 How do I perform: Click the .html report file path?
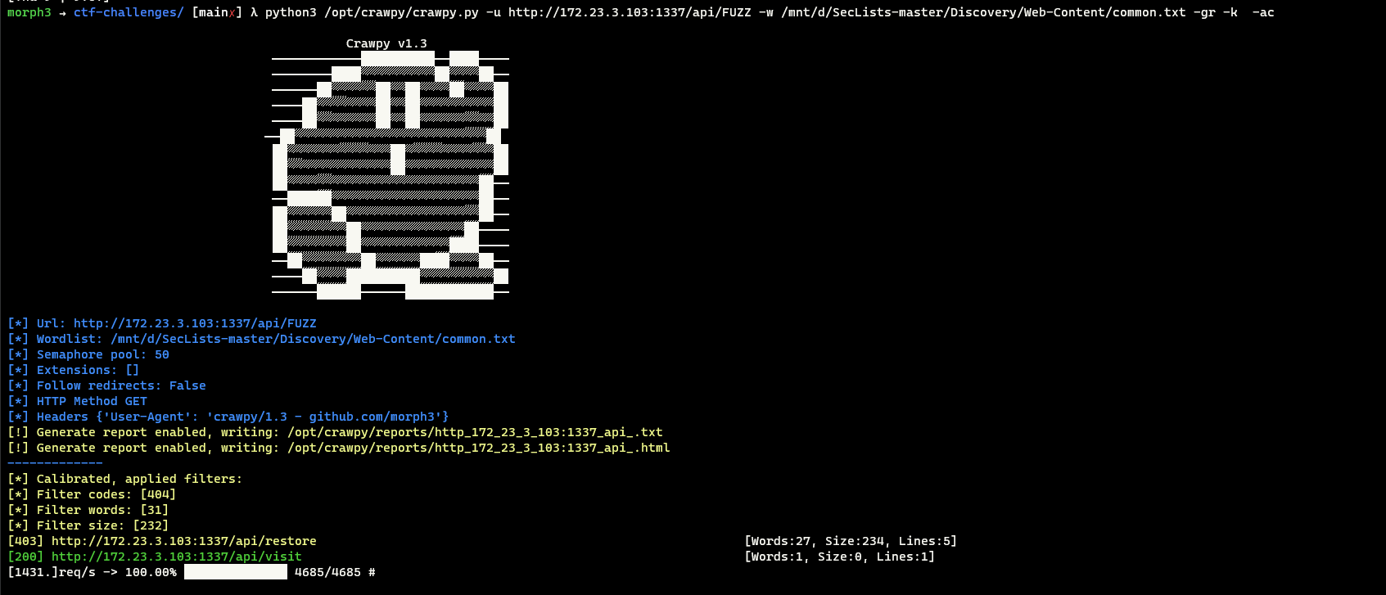click(x=479, y=448)
